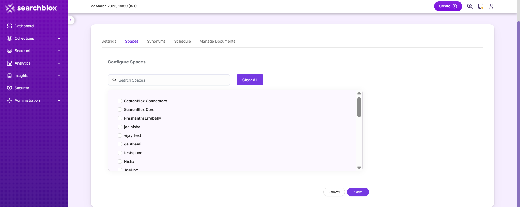Screen dimensions: 520x207
Task: Switch to the Settings tab
Action: click(x=109, y=41)
